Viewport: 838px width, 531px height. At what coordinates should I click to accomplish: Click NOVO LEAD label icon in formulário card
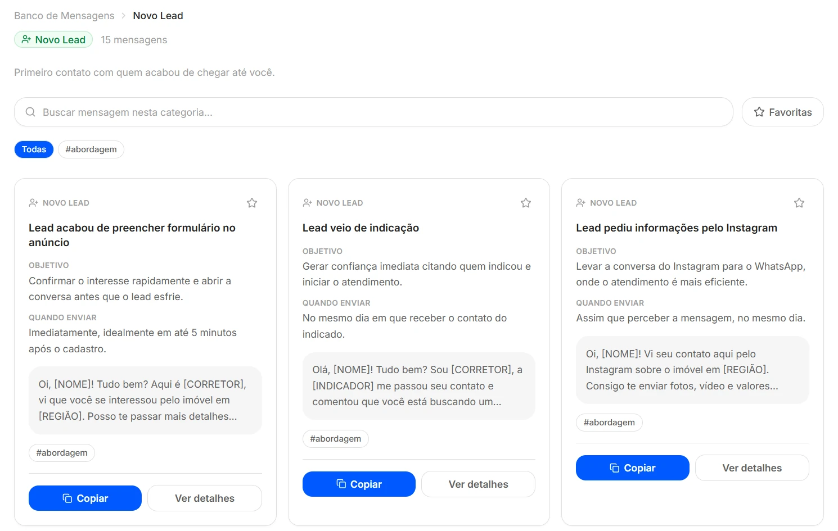tap(34, 203)
